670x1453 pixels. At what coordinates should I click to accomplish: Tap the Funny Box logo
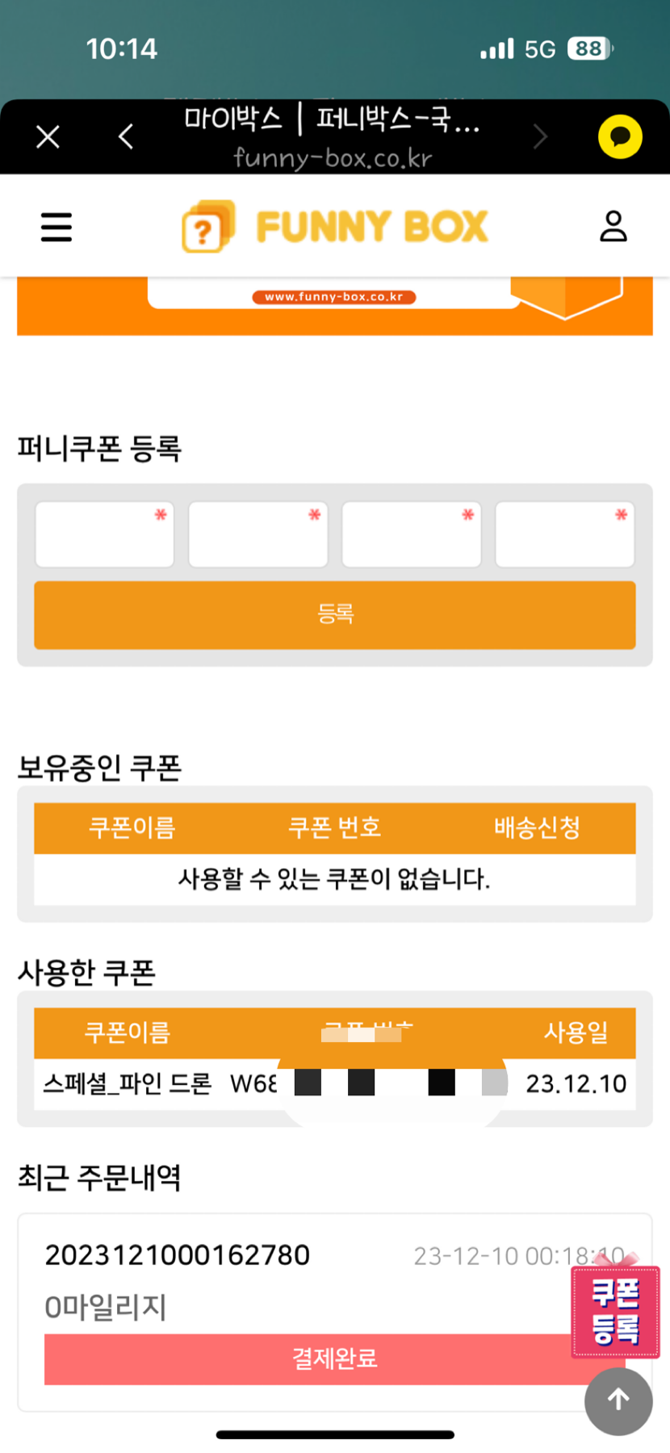point(335,227)
